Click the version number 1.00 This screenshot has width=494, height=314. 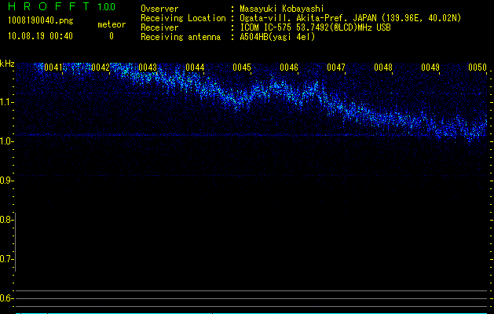coord(105,7)
